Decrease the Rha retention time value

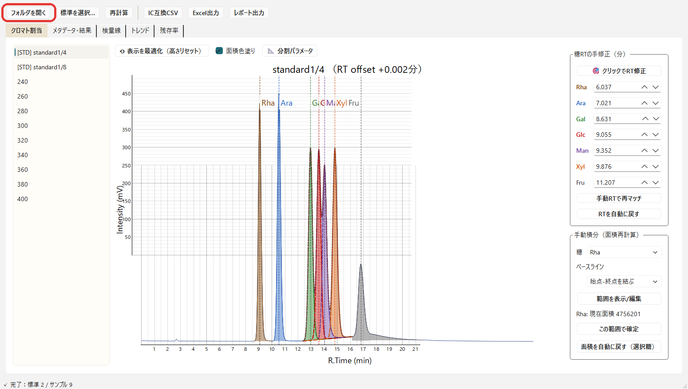[x=656, y=87]
